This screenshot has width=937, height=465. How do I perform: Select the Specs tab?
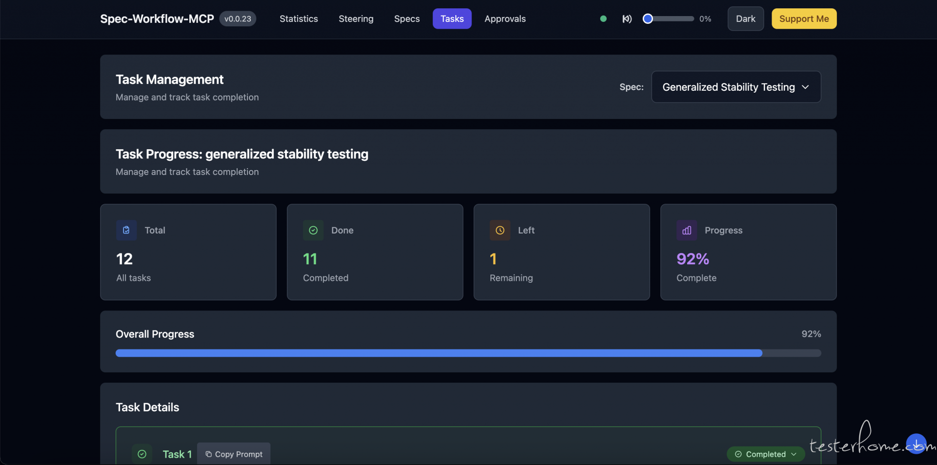click(407, 19)
